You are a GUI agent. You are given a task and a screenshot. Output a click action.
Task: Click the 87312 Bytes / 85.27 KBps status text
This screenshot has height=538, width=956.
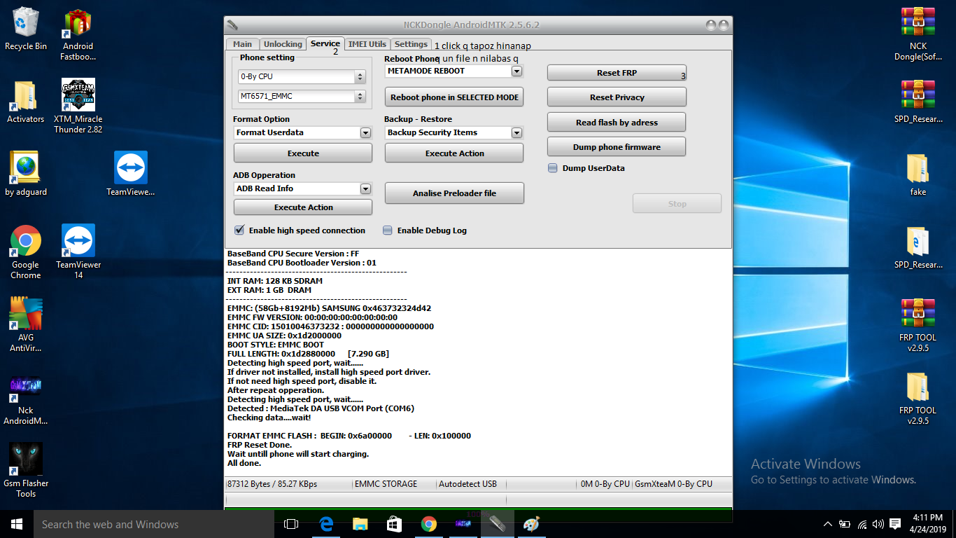[x=273, y=484]
